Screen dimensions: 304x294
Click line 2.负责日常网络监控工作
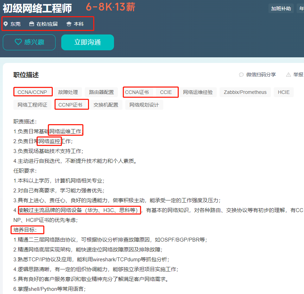[43, 141]
